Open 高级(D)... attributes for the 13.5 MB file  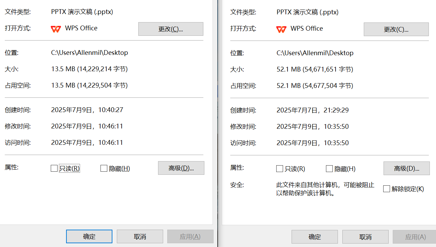coord(181,168)
